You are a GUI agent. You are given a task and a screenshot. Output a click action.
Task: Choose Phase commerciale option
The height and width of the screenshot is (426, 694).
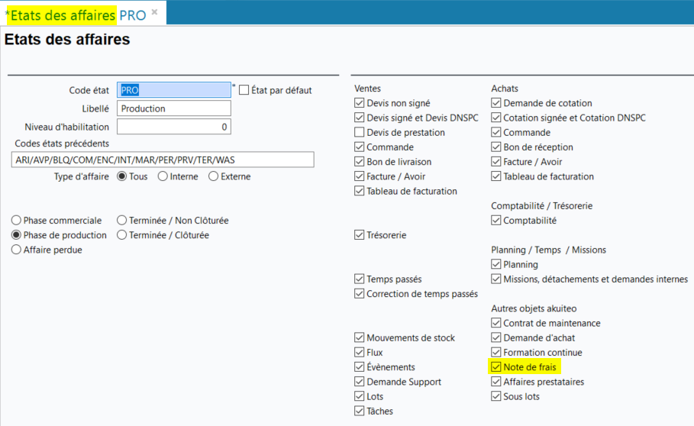pos(16,221)
